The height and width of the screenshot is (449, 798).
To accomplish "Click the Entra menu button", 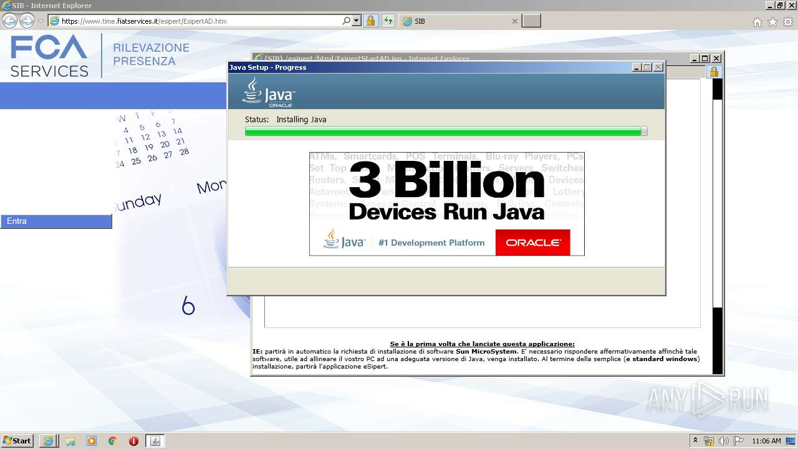I will (56, 221).
